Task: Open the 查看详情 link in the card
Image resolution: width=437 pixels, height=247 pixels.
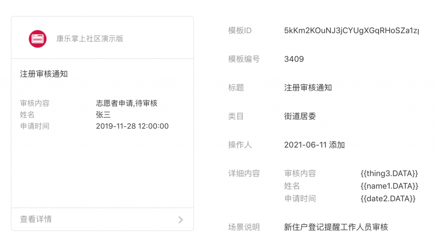Action: pos(36,219)
